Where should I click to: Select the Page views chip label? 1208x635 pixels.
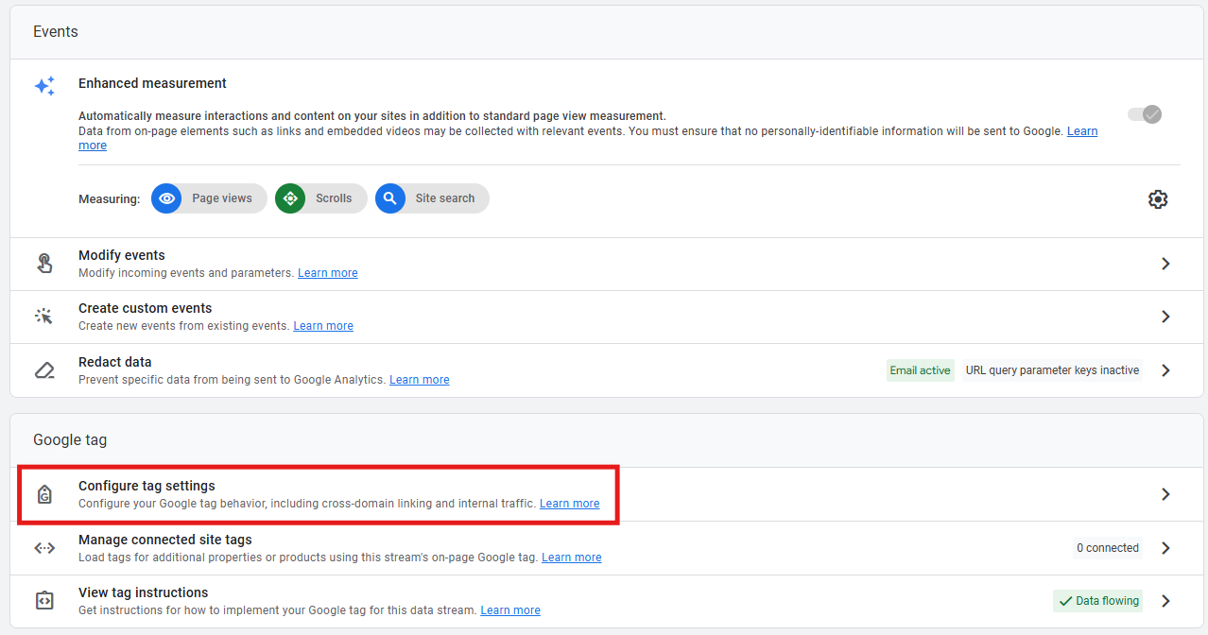point(222,198)
